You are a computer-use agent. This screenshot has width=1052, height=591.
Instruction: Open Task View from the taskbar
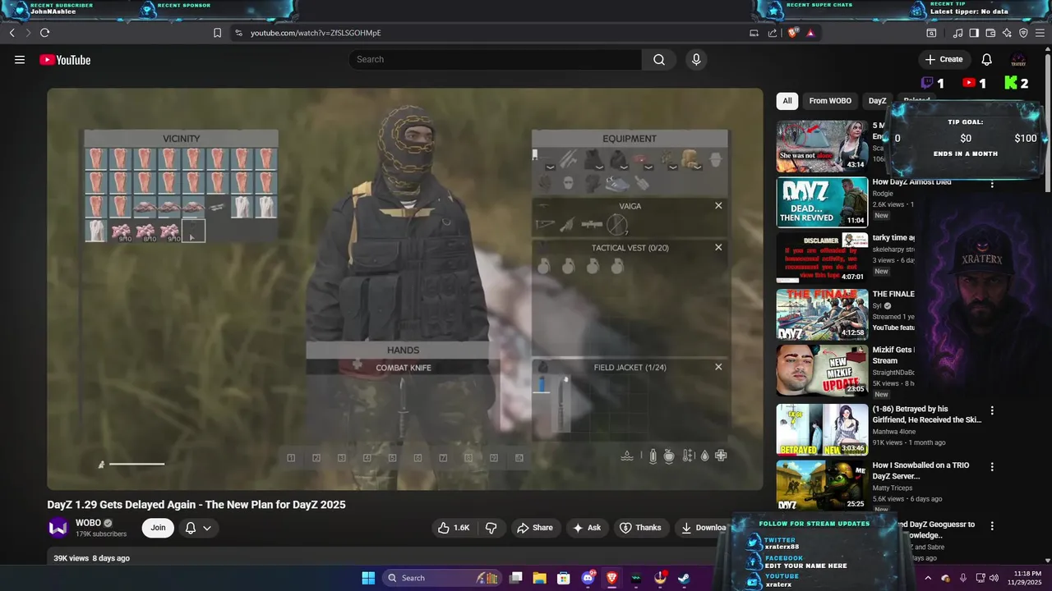click(516, 578)
